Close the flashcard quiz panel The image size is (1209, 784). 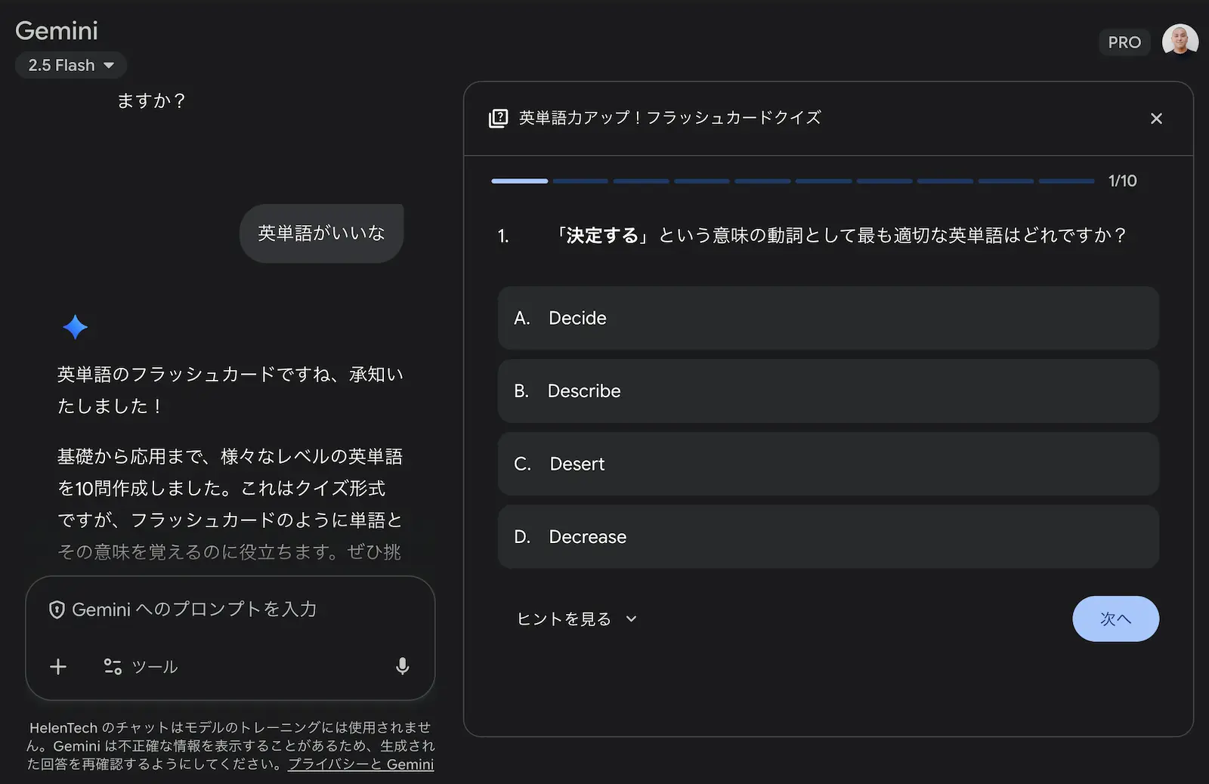pos(1155,119)
